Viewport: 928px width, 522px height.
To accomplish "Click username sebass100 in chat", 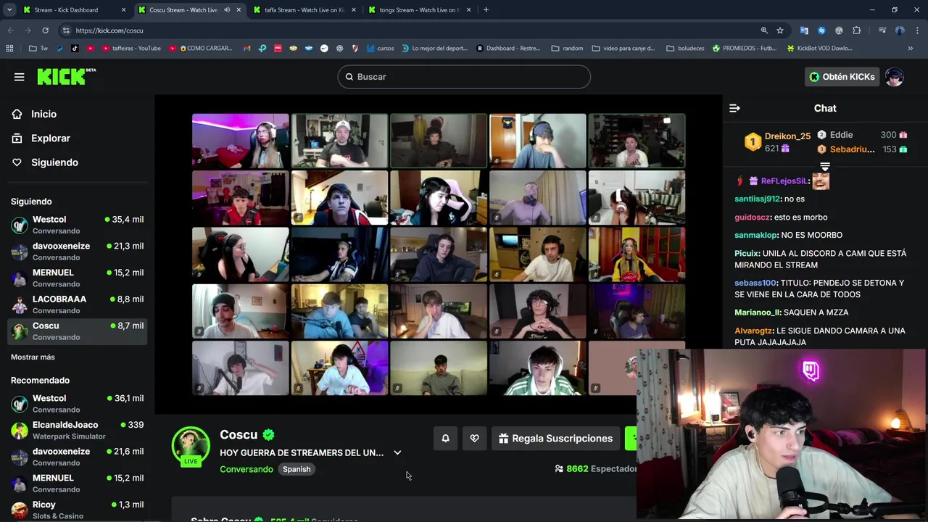I will (x=755, y=283).
